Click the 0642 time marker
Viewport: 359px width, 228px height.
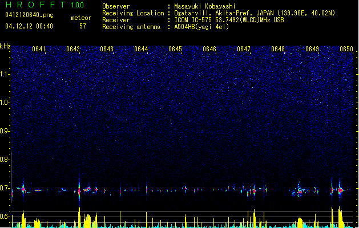click(x=73, y=49)
